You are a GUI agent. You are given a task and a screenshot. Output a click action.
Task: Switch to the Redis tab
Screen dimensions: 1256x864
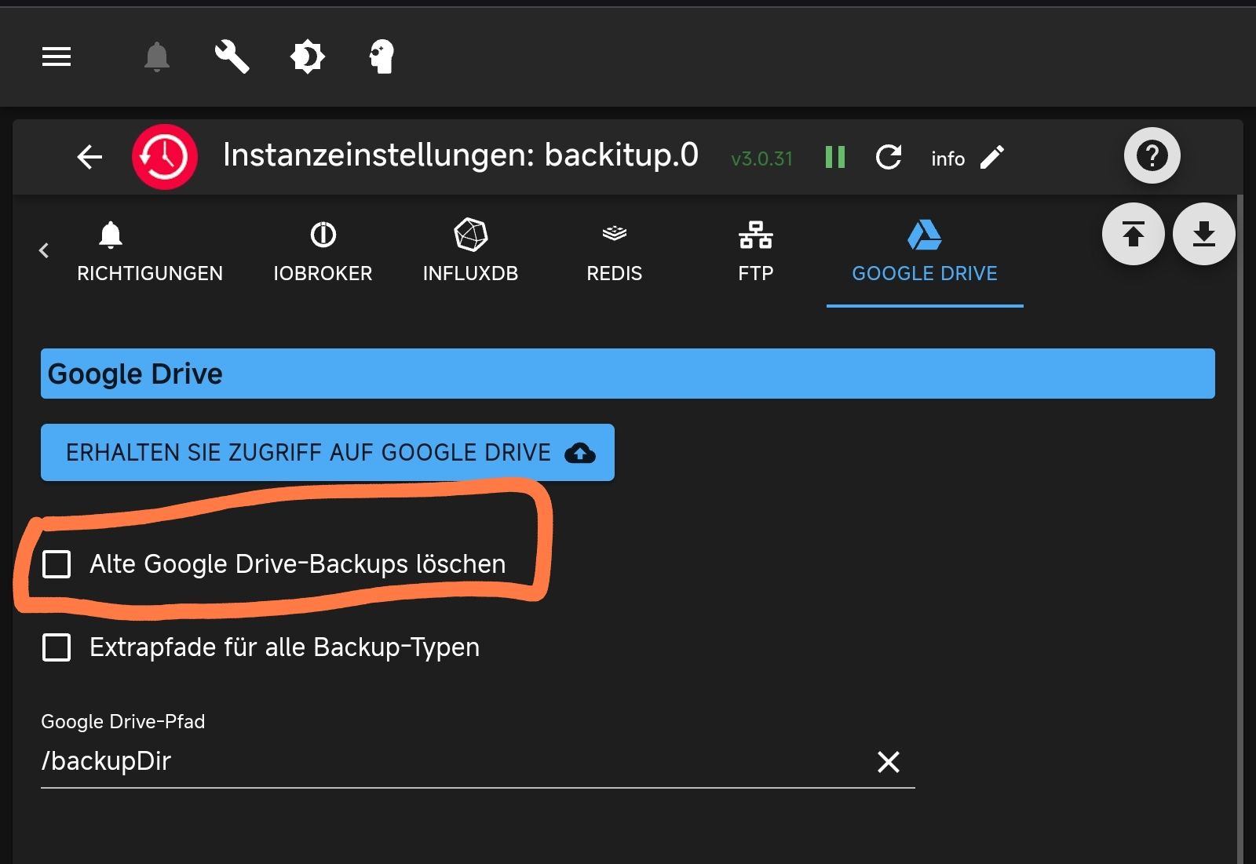click(x=615, y=251)
